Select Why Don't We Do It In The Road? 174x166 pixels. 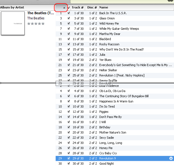[x=122, y=49]
